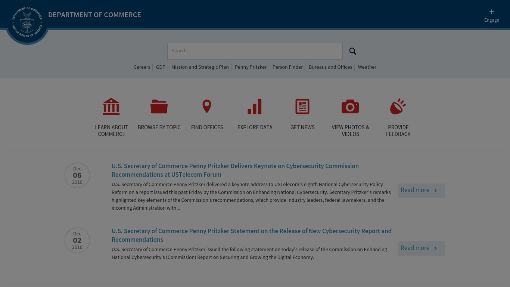Expand the December 6 article via Read more chevron
Screen dimensions: 510x287
coord(435,190)
